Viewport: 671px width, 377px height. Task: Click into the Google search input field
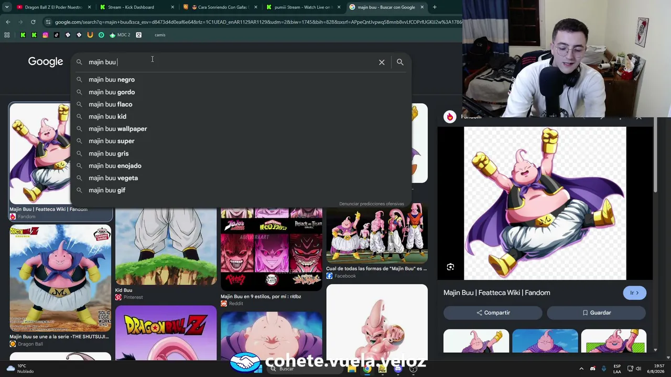click(231, 62)
